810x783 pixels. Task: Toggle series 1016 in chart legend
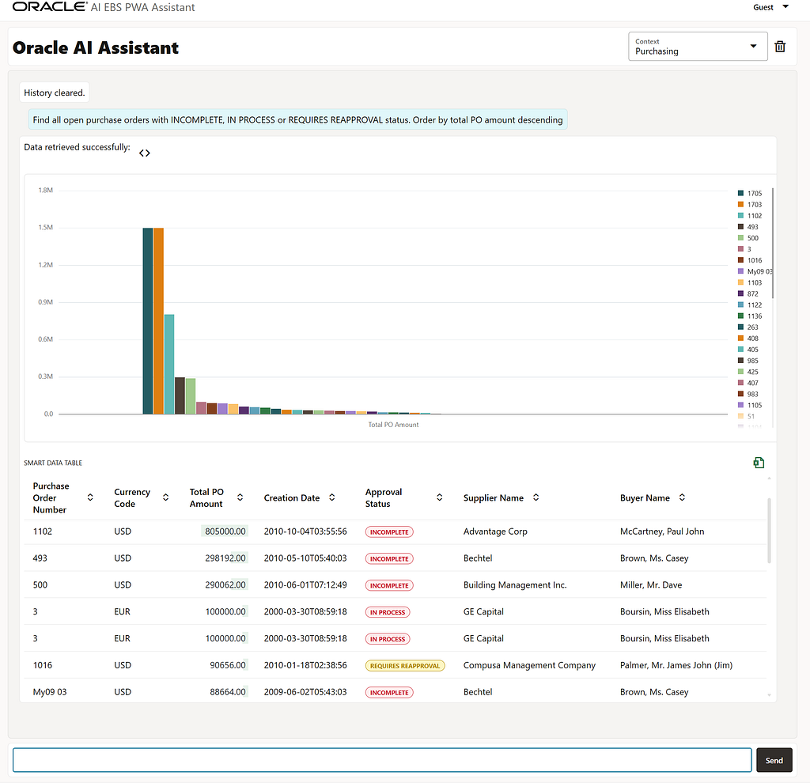click(750, 260)
